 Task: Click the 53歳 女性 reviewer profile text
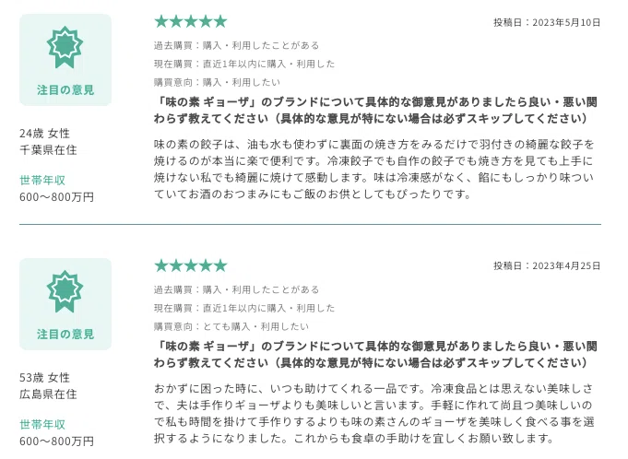tap(44, 377)
